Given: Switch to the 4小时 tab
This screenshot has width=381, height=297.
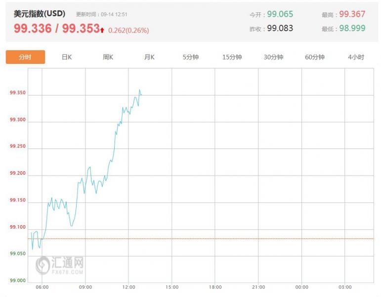Looking at the screenshot, I should coord(356,57).
